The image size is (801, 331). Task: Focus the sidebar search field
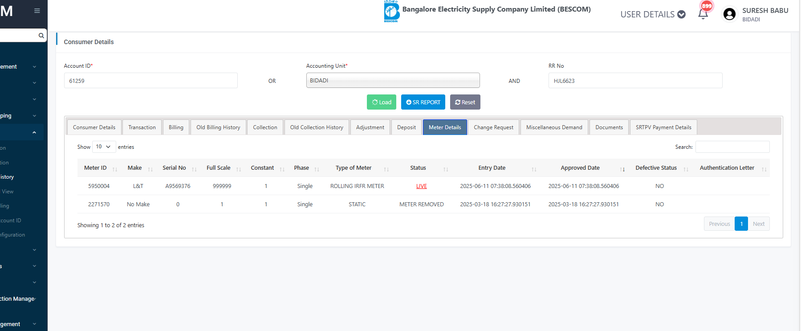19,36
